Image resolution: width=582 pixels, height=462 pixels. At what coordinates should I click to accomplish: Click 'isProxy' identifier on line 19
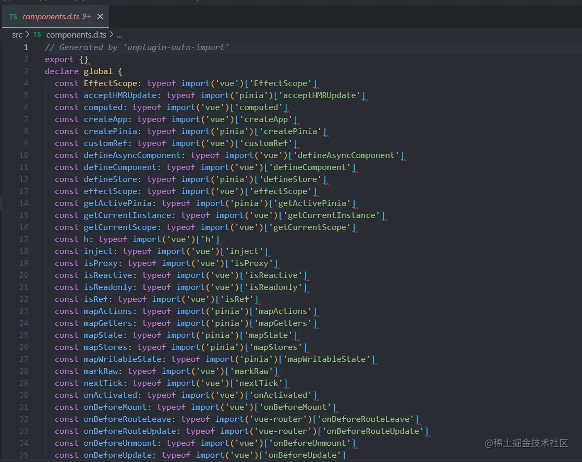(101, 263)
